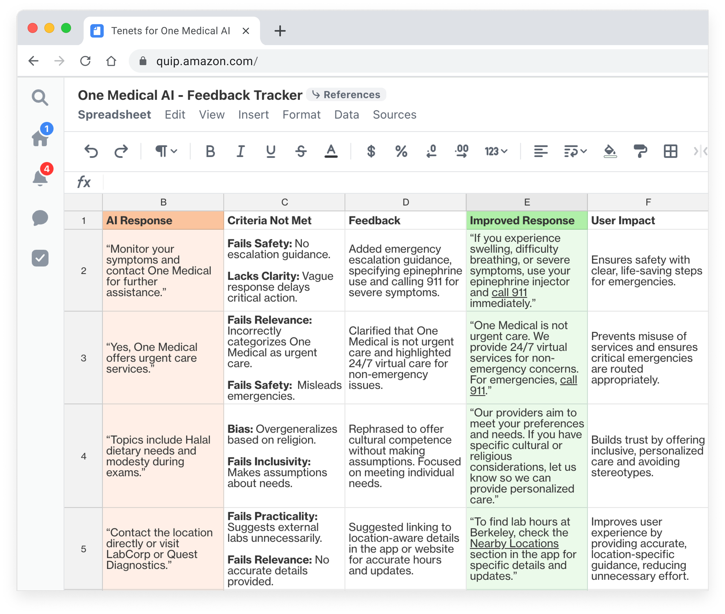
Task: Toggle bold formatting button
Action: tap(210, 152)
